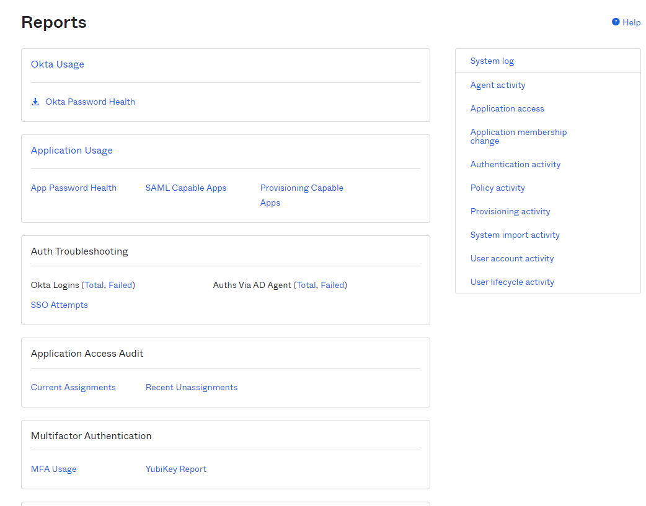Open the YubiKey Report
The height and width of the screenshot is (506, 646).
[176, 469]
